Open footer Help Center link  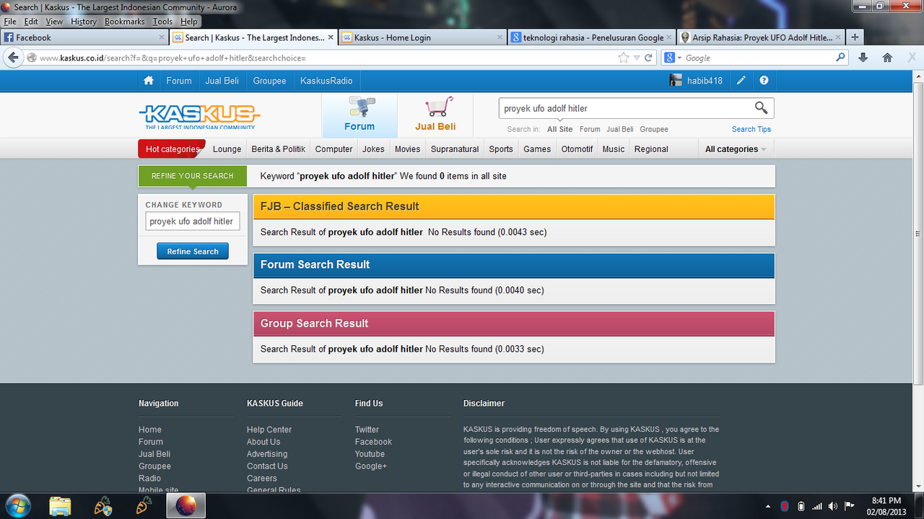[269, 430]
